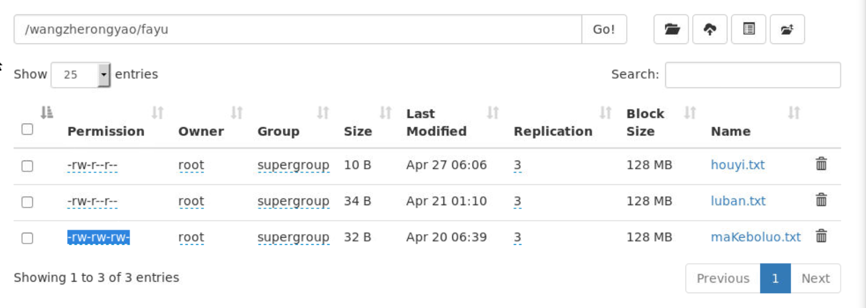Go to page 1 in pagination
The width and height of the screenshot is (866, 308).
[775, 278]
